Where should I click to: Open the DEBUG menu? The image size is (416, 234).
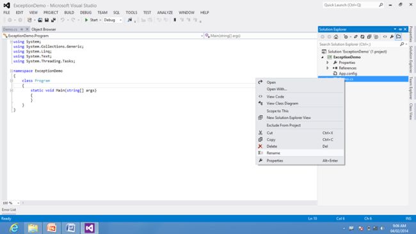coord(86,12)
